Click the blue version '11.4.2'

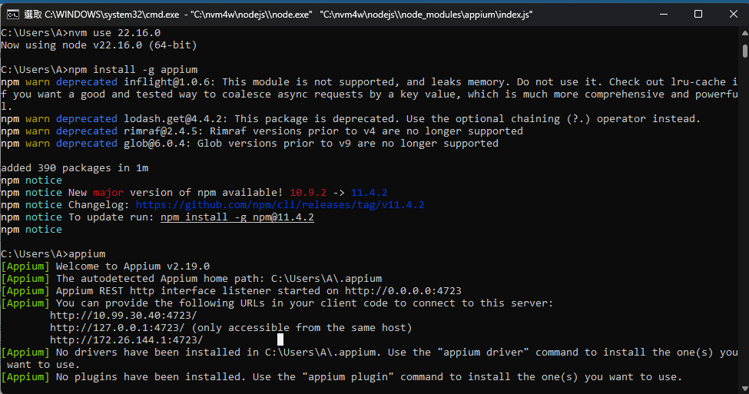point(370,193)
